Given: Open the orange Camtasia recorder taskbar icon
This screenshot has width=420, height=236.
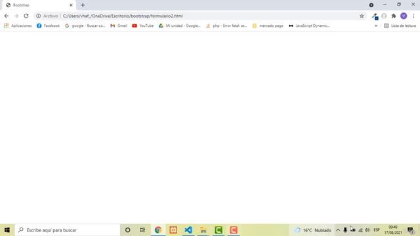Looking at the screenshot, I should (234, 230).
